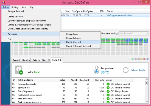Open the After completing Shut Down PC dropdown
The width and height of the screenshot is (151, 106).
[x=133, y=34]
